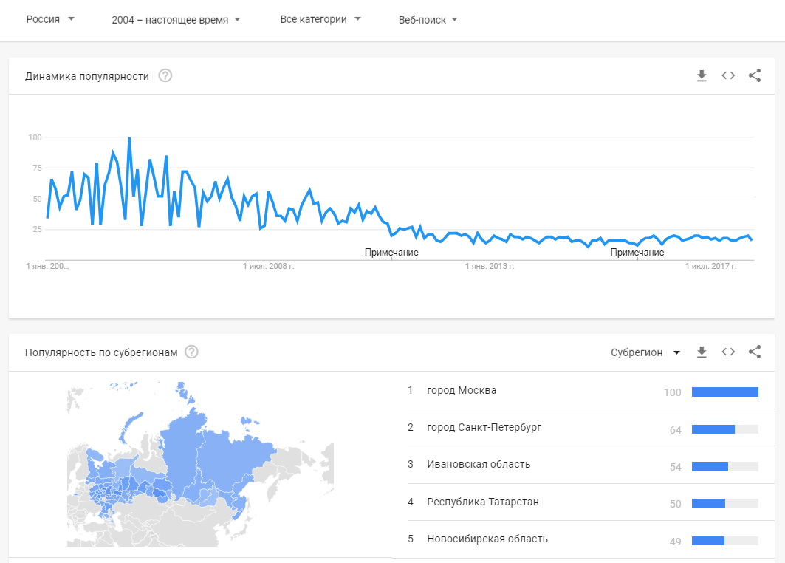Open help for Популярность по субрегионам
The width and height of the screenshot is (785, 563).
(192, 352)
